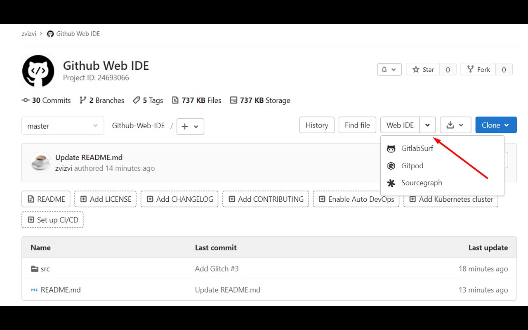Open the src folder

(x=45, y=269)
